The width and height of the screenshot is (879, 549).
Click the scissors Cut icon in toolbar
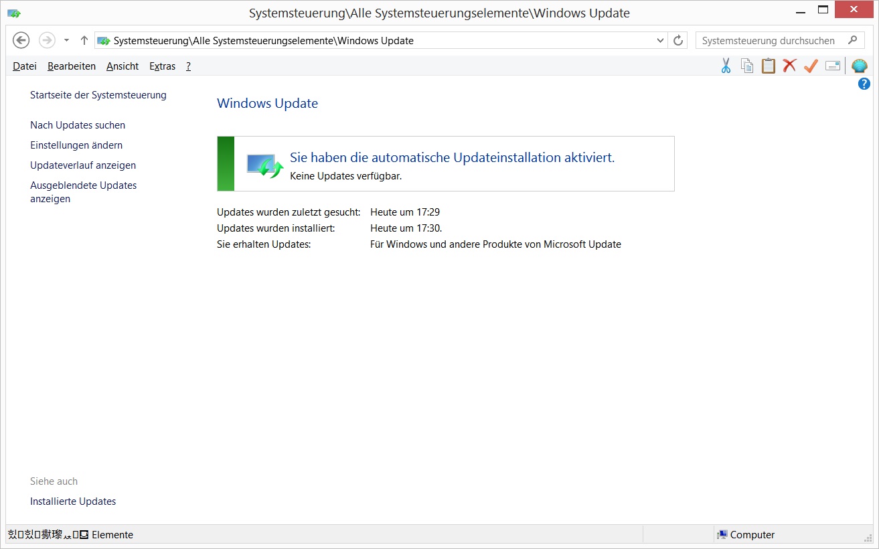click(726, 66)
